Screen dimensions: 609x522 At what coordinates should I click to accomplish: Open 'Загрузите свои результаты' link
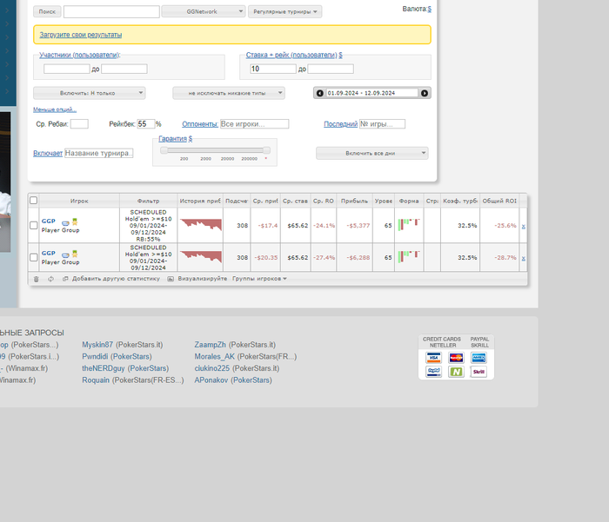[81, 35]
